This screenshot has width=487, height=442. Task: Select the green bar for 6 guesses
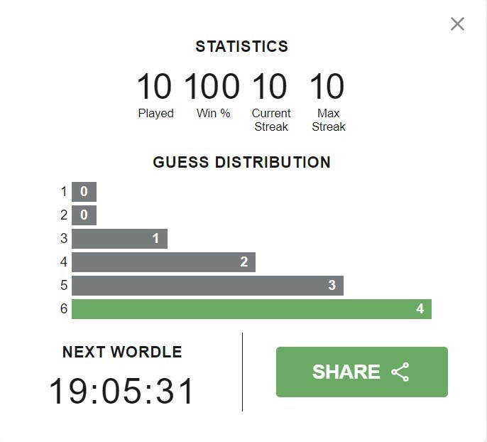click(251, 309)
